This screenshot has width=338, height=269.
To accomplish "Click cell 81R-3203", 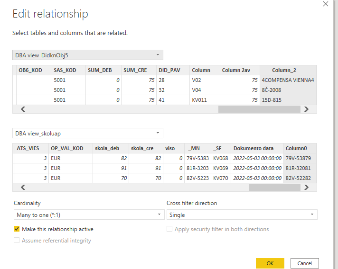I will tap(197, 168).
